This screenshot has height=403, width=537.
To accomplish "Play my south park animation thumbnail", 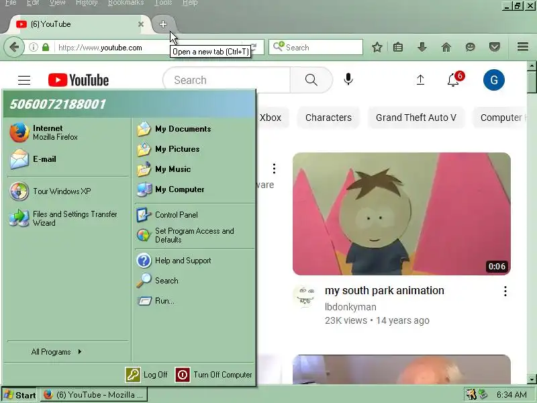I will [401, 214].
